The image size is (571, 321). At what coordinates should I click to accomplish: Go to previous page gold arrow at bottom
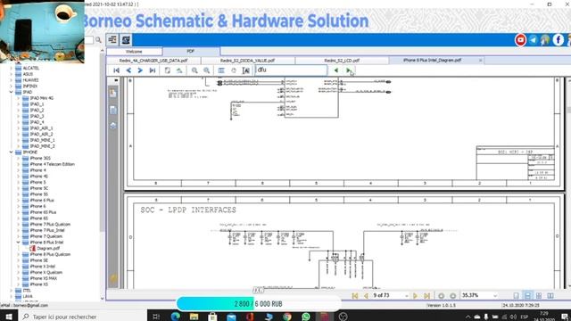coord(366,295)
